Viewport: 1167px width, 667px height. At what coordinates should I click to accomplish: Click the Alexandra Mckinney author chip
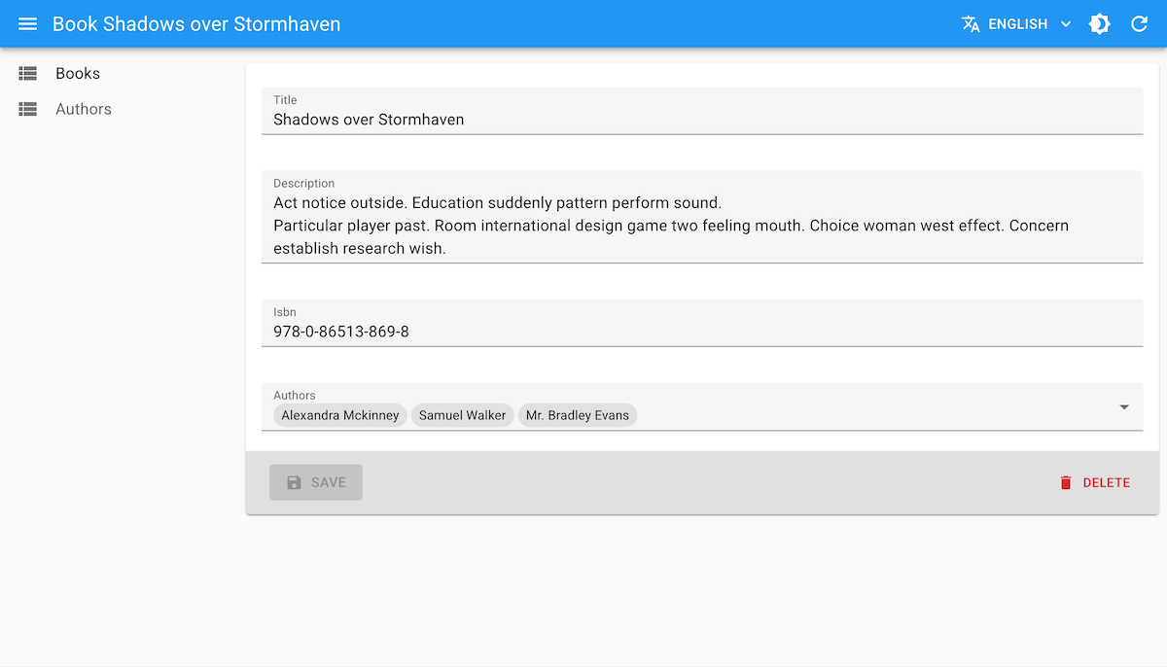340,415
